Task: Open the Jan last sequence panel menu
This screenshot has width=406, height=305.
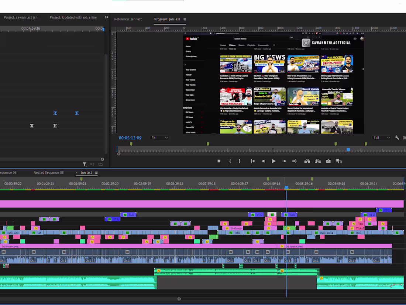Action: pos(96,173)
